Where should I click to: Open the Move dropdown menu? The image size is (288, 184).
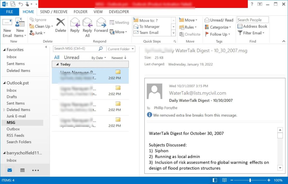pos(188,20)
